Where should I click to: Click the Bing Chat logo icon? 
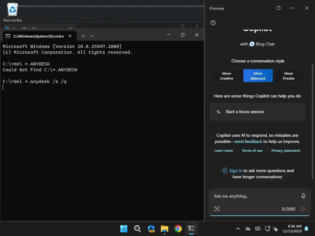click(x=252, y=44)
